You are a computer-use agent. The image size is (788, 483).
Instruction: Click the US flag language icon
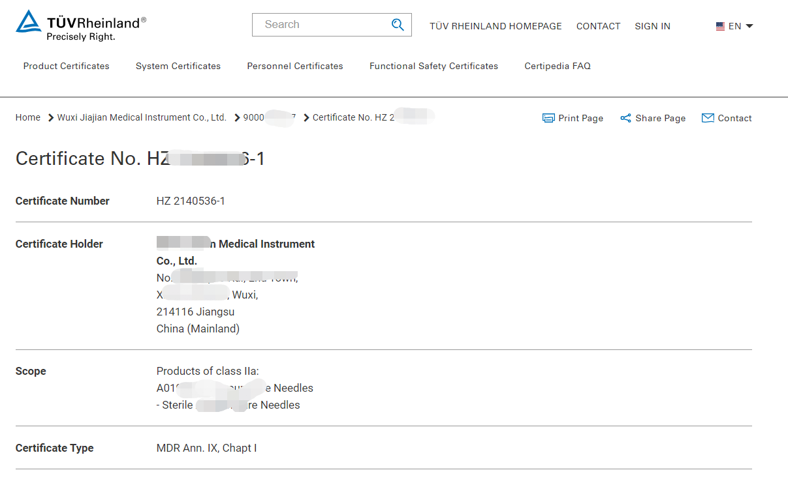(720, 27)
